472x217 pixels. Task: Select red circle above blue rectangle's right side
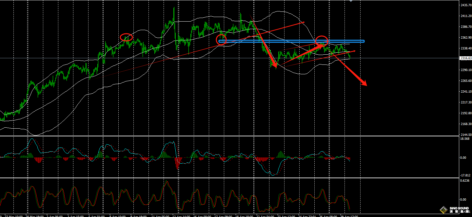pos(322,40)
